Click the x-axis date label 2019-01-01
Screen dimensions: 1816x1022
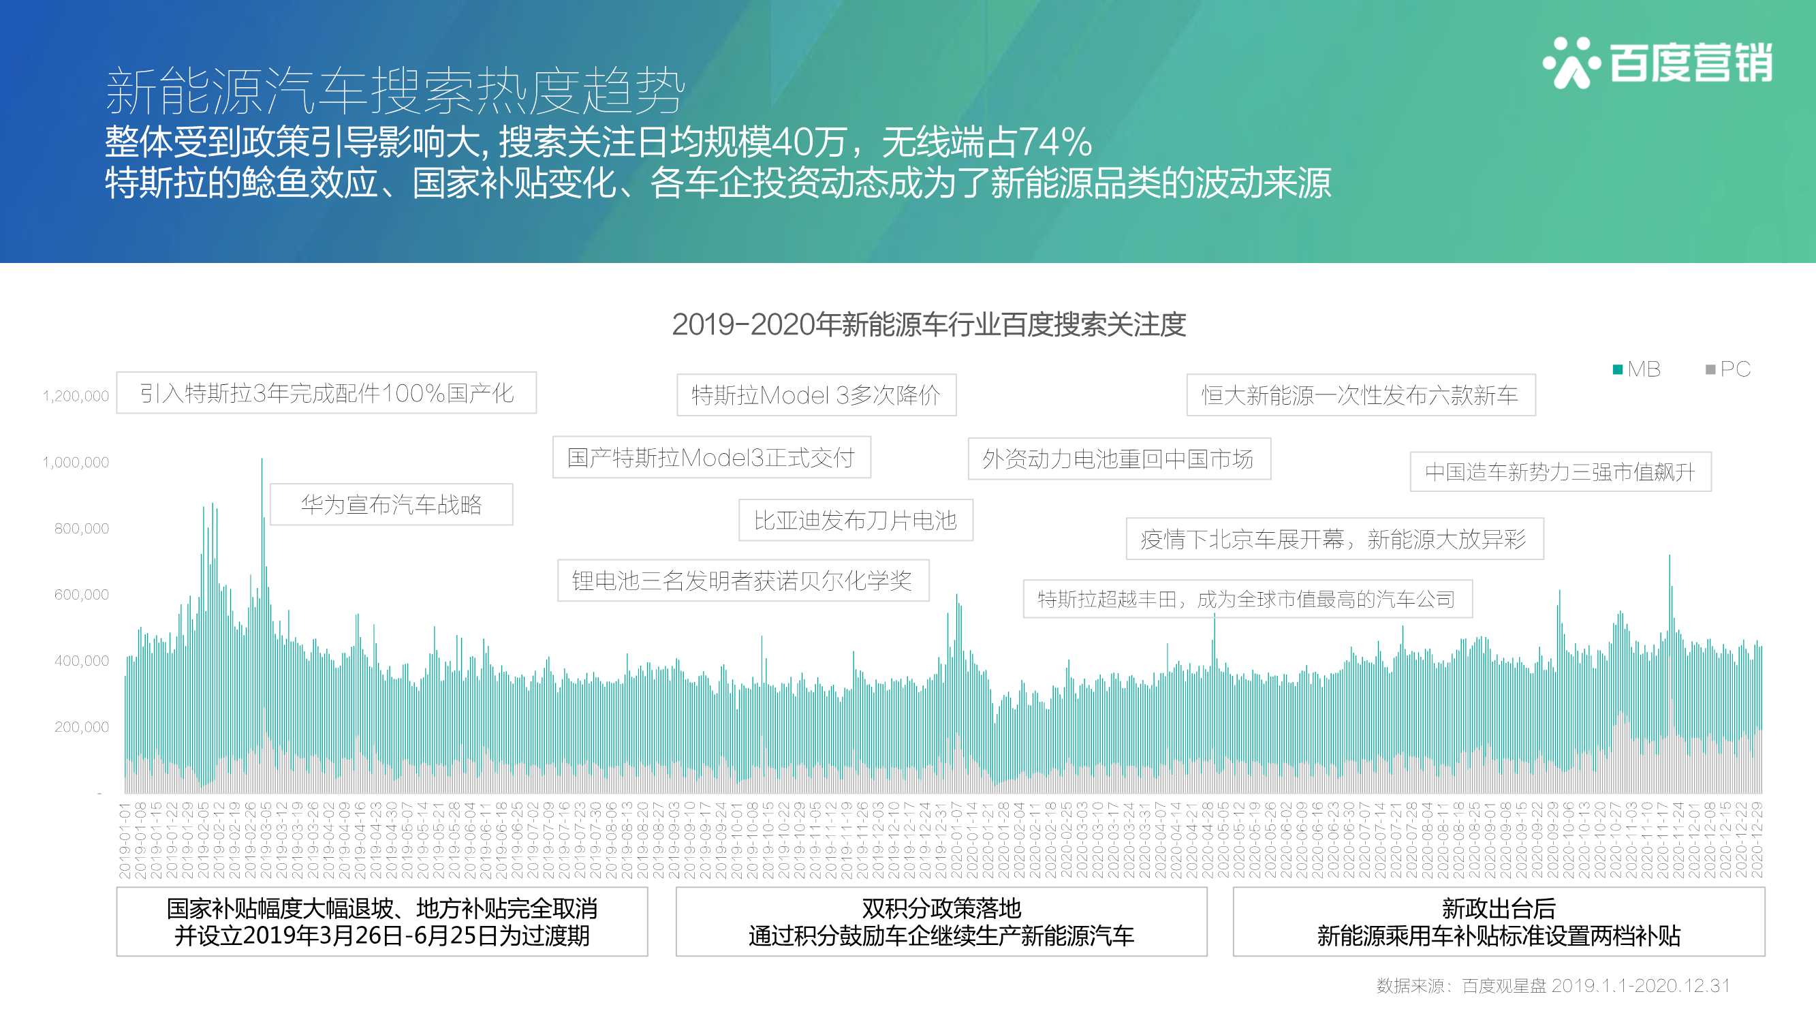pyautogui.click(x=125, y=840)
